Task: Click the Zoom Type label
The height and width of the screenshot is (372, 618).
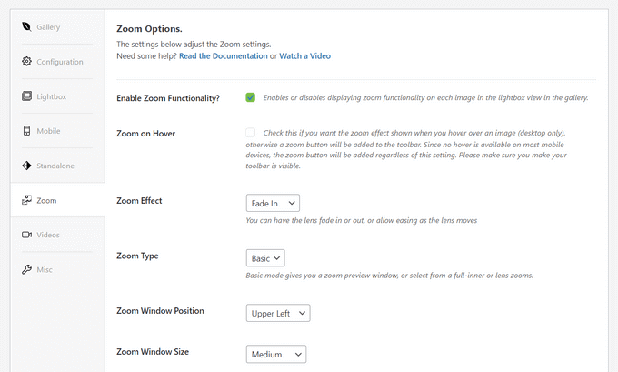Action: coord(137,256)
